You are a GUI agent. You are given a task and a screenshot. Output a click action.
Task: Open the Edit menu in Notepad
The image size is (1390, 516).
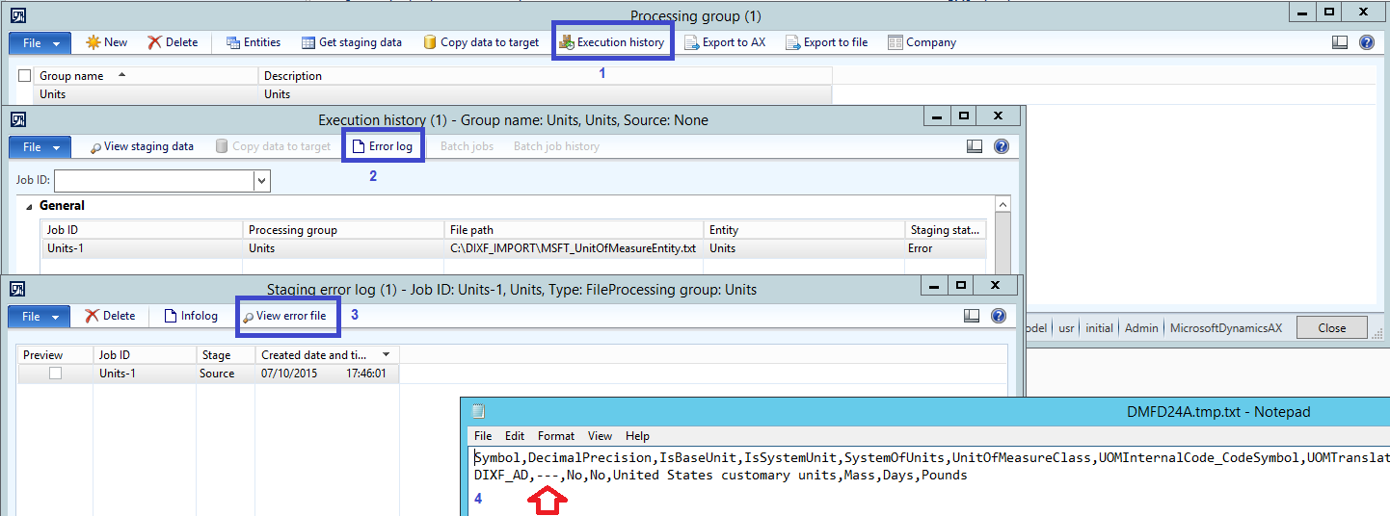pos(515,436)
